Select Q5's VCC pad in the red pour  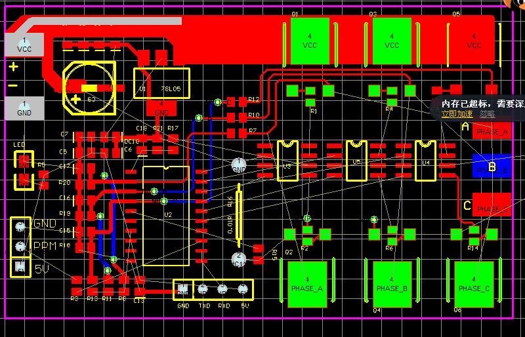(474, 41)
